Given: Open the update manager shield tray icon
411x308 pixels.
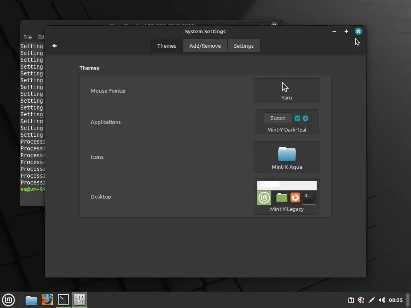Looking at the screenshot, I should coord(361,300).
